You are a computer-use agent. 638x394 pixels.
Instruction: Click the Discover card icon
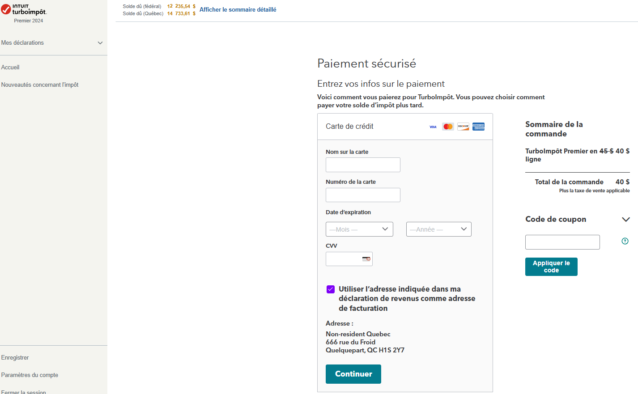tap(463, 127)
